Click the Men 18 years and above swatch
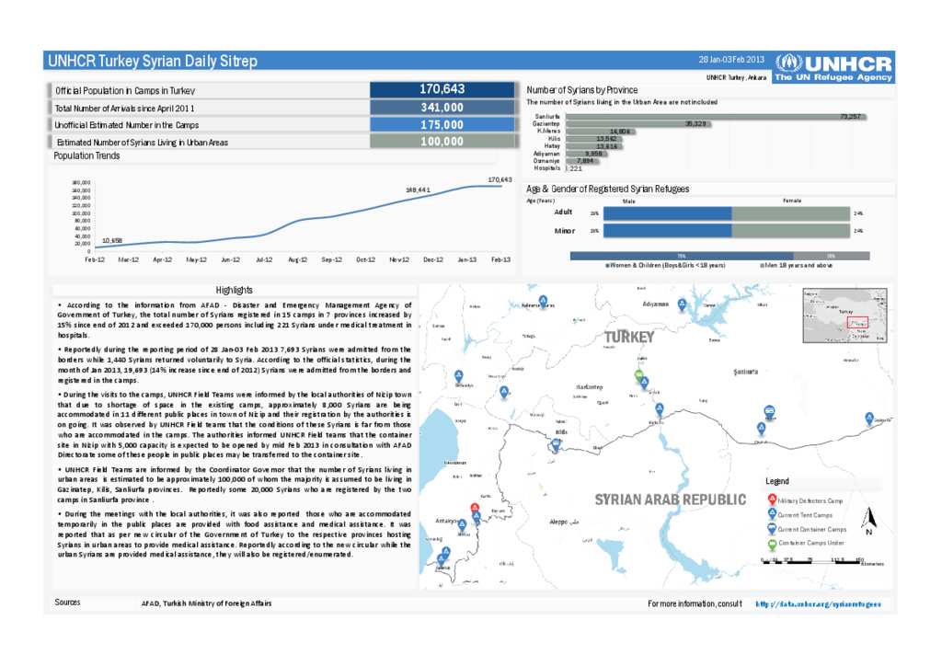 point(762,266)
